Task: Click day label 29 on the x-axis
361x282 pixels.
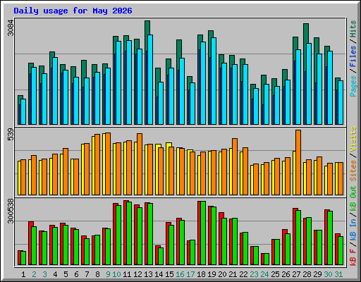Action: tap(317, 274)
